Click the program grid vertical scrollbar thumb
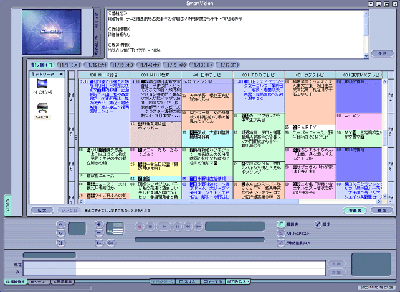 click(x=384, y=139)
